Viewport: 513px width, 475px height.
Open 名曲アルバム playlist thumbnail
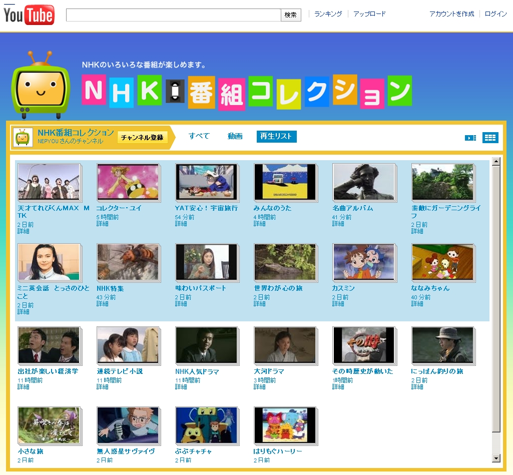(364, 182)
